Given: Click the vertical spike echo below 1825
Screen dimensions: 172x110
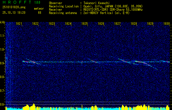Looking at the screenshot, I should 82,62.
